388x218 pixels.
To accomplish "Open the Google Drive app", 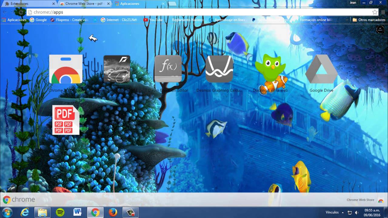I will (321, 69).
